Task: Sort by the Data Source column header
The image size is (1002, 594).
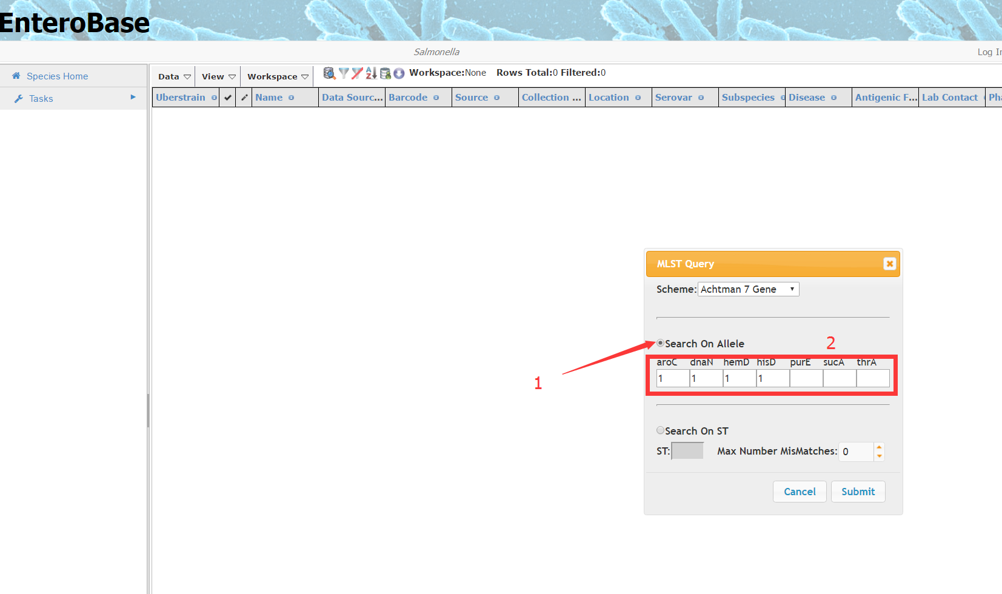Action: [x=352, y=98]
